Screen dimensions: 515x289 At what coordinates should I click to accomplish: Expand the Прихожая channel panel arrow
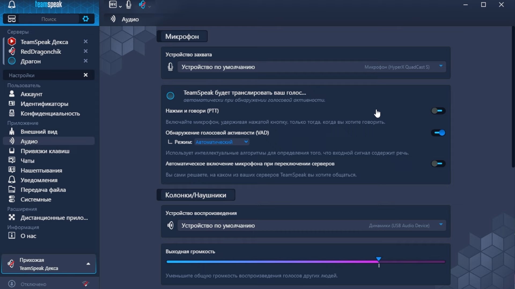[88, 264]
